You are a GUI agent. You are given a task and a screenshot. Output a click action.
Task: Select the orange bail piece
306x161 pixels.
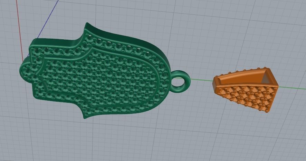click(x=245, y=90)
